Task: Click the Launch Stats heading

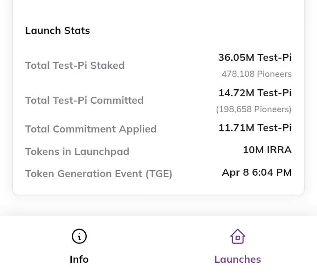Action: pos(57,30)
